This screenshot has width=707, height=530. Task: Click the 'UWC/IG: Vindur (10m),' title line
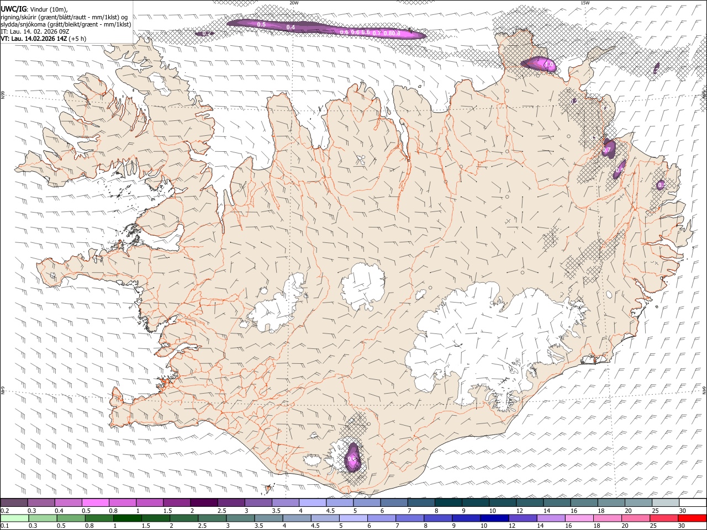click(34, 9)
